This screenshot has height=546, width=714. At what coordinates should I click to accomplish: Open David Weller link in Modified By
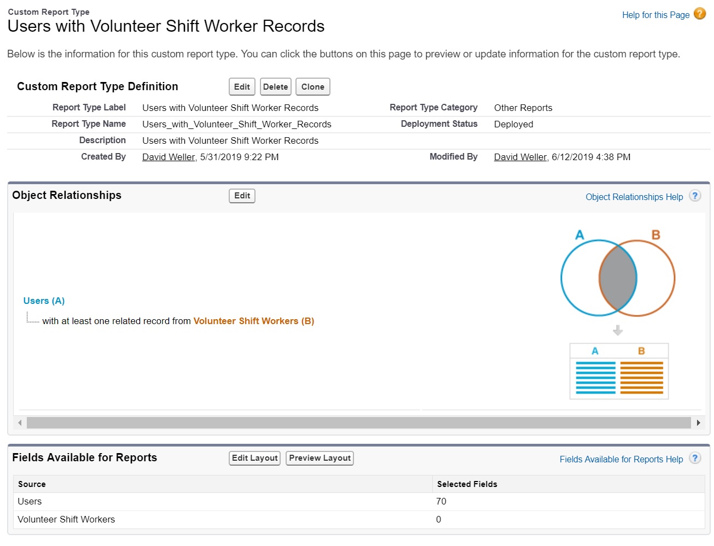tap(520, 157)
